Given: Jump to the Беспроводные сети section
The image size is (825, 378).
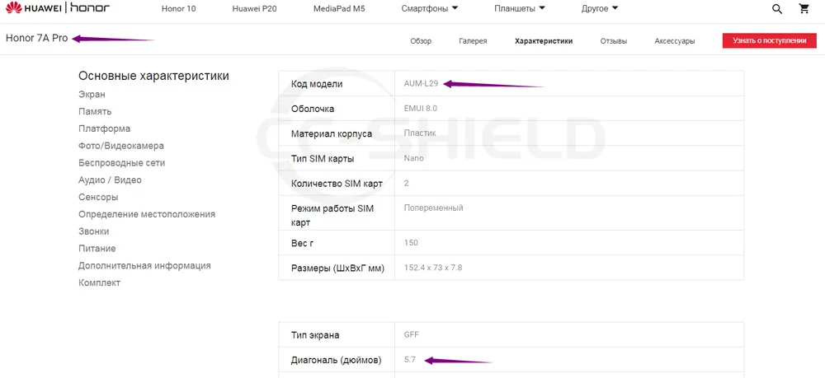Looking at the screenshot, I should point(121,163).
